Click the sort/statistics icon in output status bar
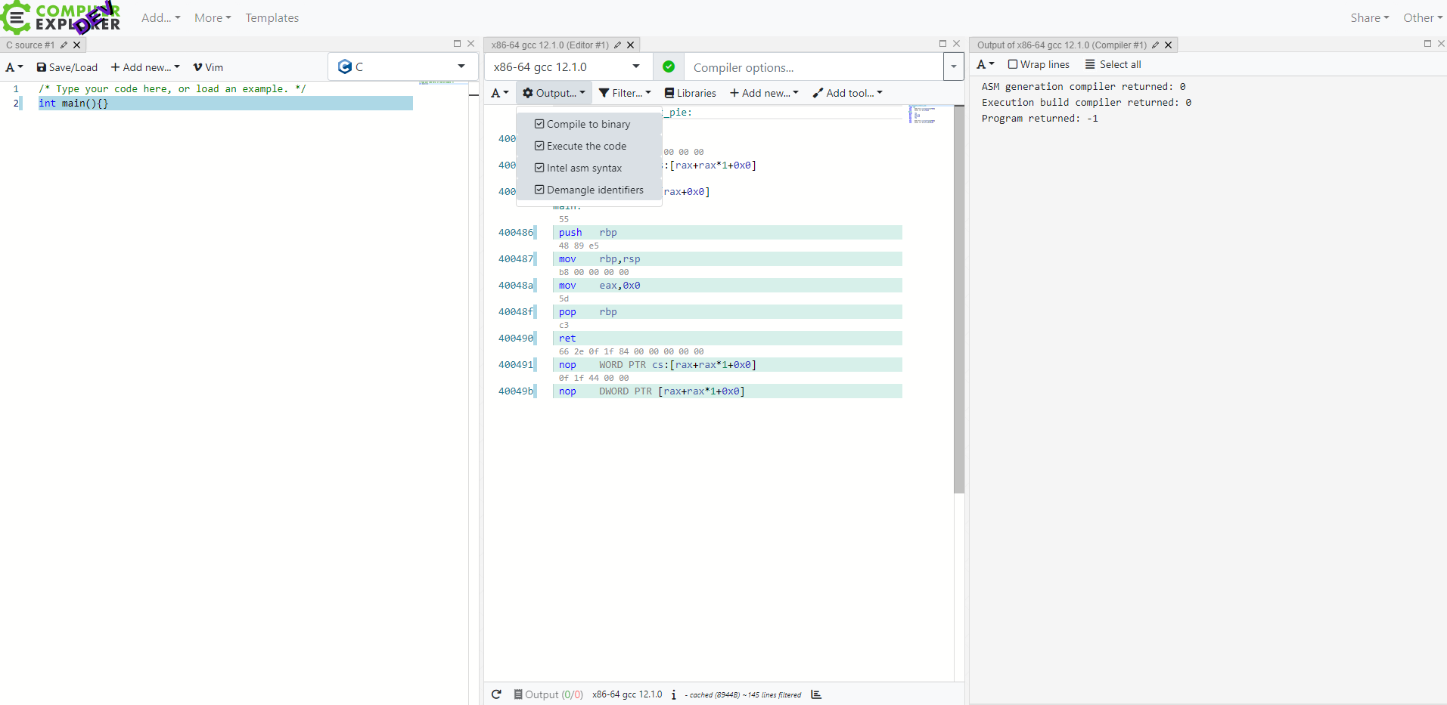Viewport: 1447px width, 705px height. click(815, 694)
